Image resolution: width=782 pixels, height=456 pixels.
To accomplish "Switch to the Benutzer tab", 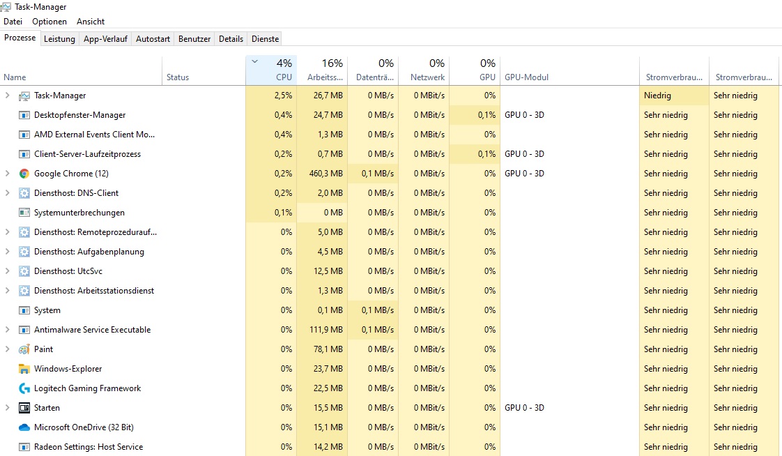I will coord(194,39).
